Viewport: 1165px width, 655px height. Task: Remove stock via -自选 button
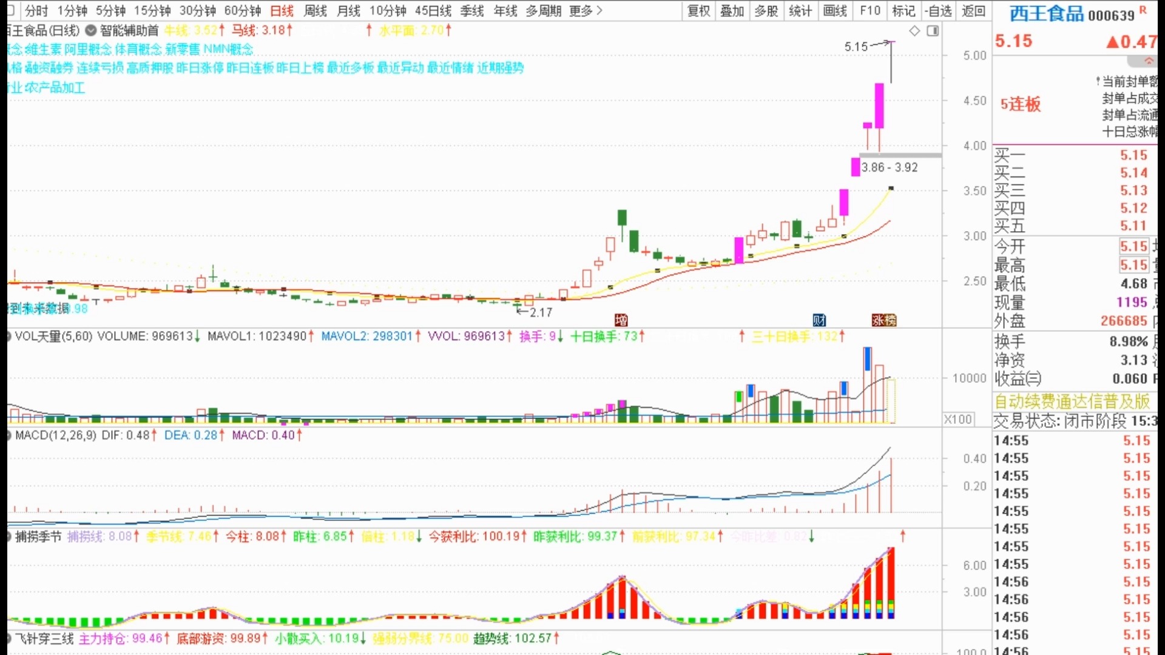pyautogui.click(x=939, y=11)
